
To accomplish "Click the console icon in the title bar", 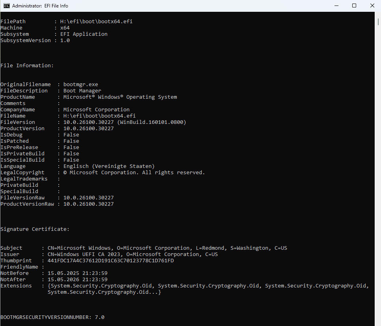I will pos(7,6).
